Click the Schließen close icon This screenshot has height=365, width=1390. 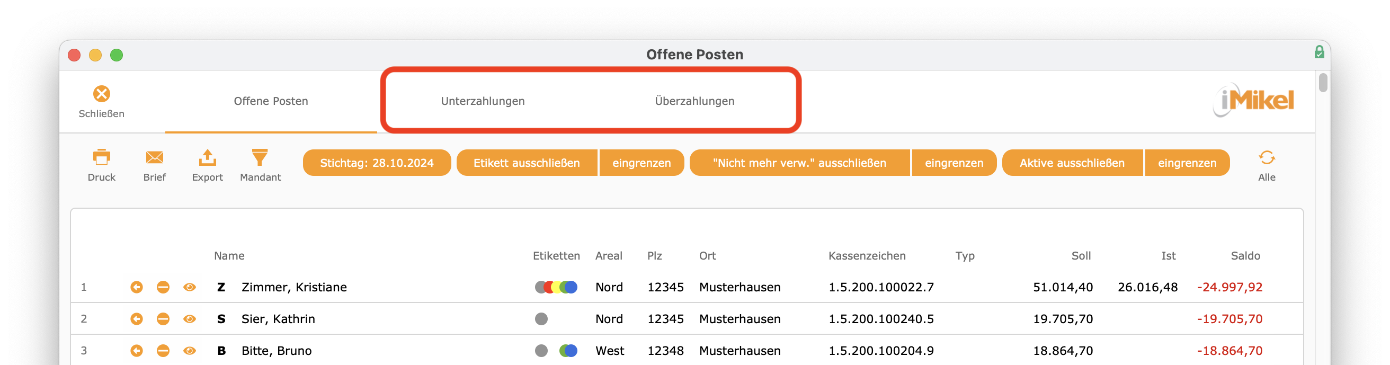[x=102, y=94]
